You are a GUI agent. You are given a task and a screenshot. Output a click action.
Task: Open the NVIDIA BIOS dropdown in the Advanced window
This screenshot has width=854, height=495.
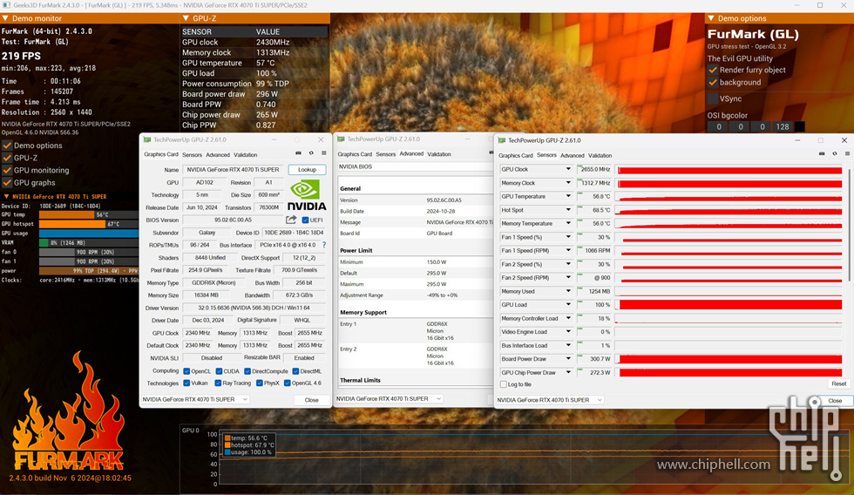tap(415, 166)
